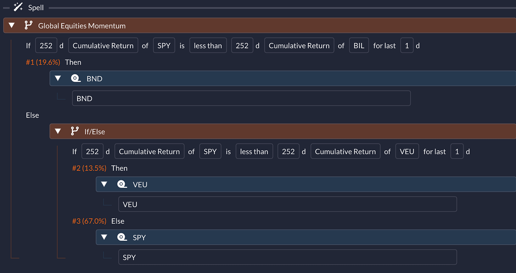Click the BND asset entry field

[241, 98]
